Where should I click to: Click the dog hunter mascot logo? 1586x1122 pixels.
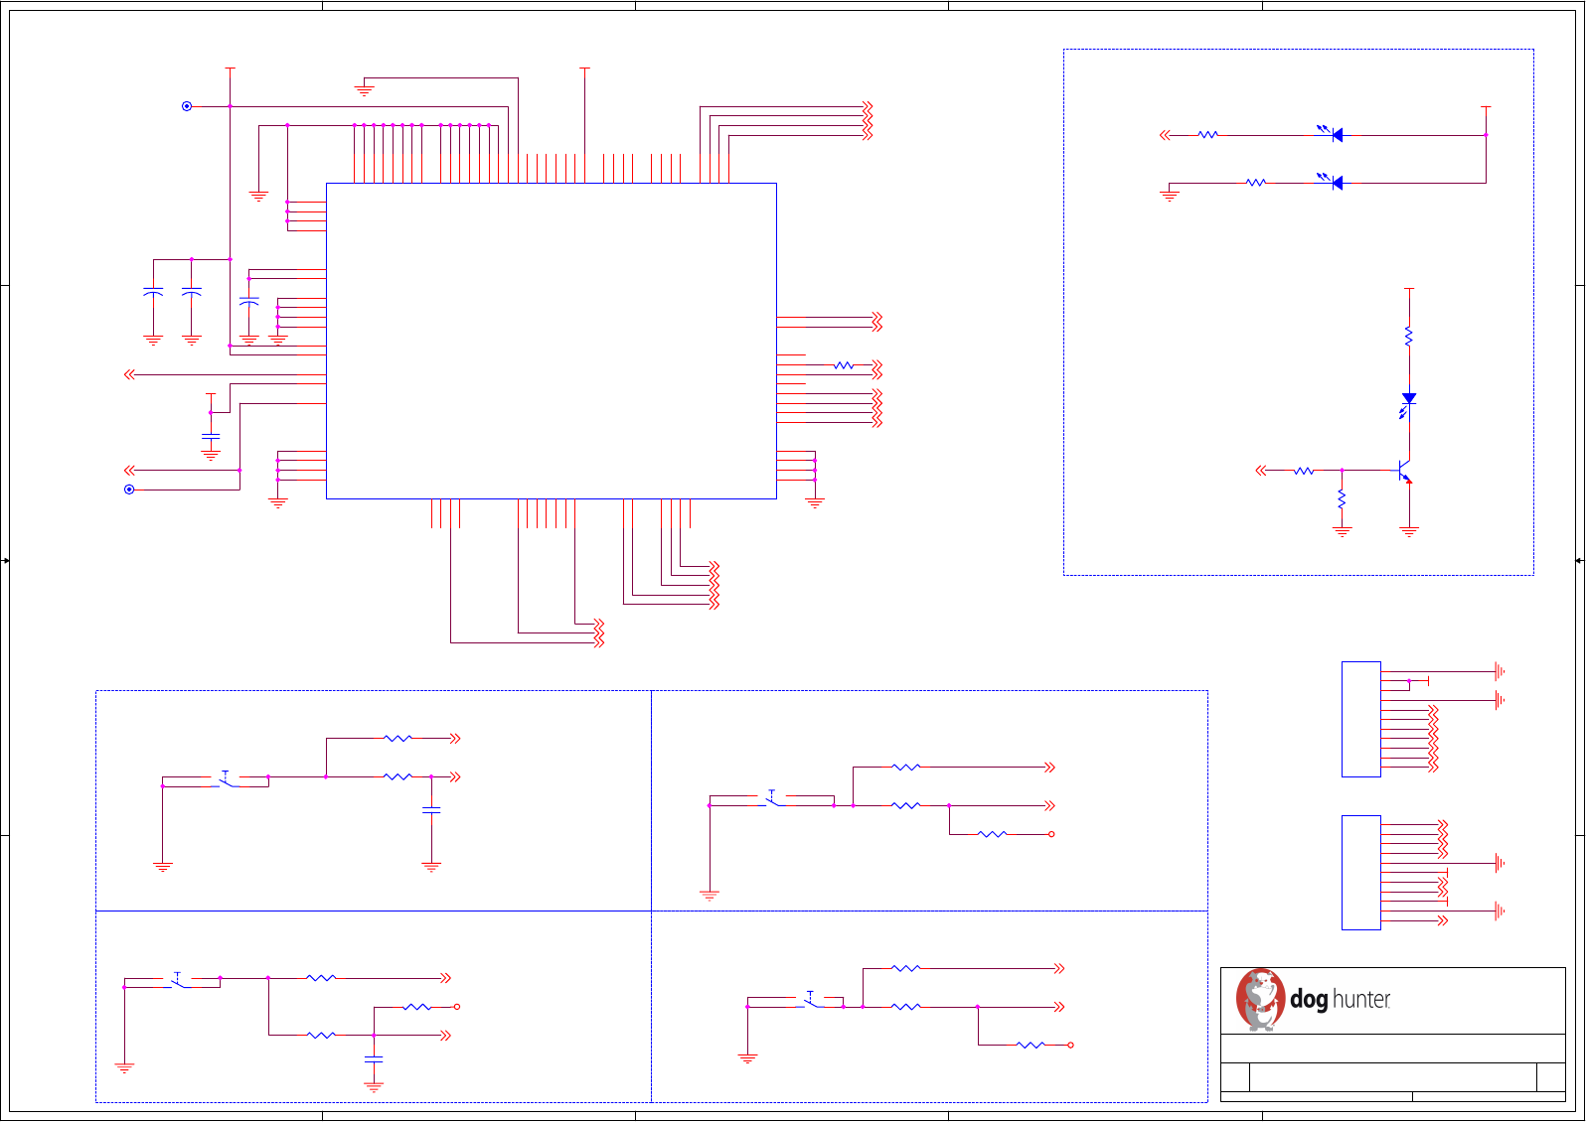[x=1260, y=1000]
